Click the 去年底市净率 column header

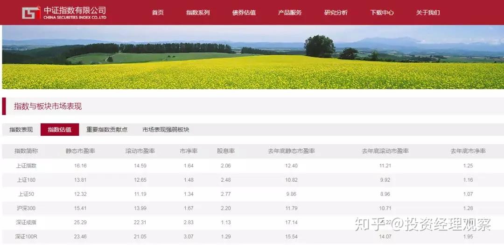click(468, 151)
